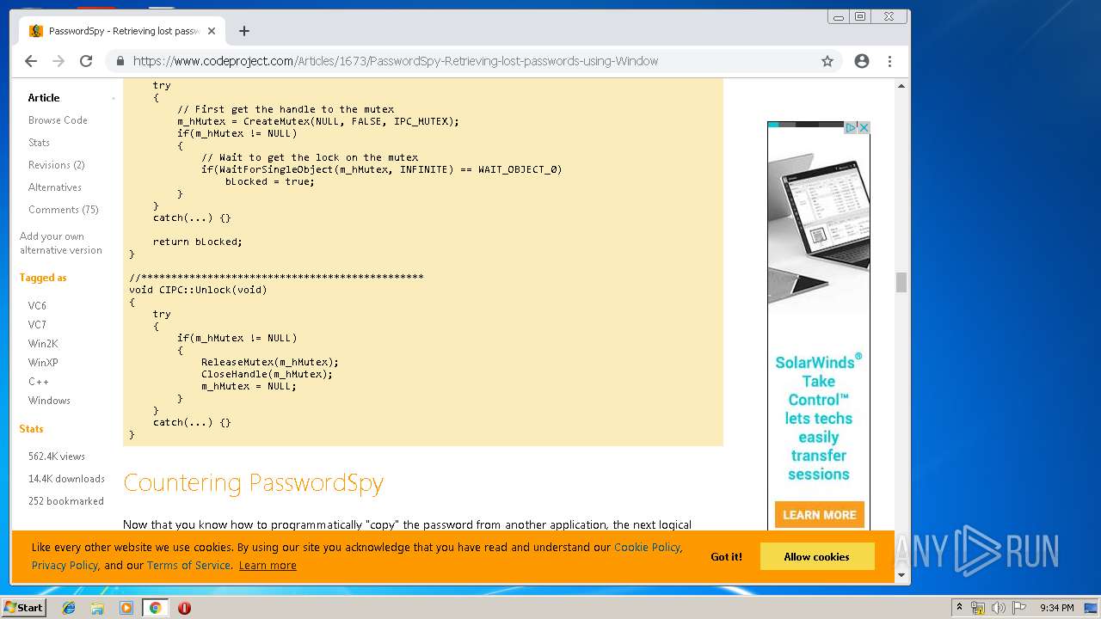
Task: Open the Chrome three-dot menu
Action: [x=889, y=61]
